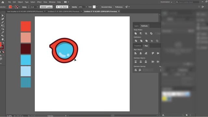Select the Line Segment tool
208x117 pixels.
point(3,22)
